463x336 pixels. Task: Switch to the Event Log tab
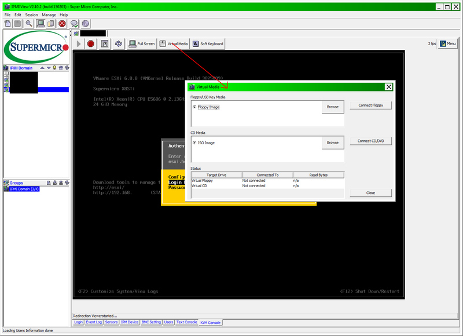[94, 322]
